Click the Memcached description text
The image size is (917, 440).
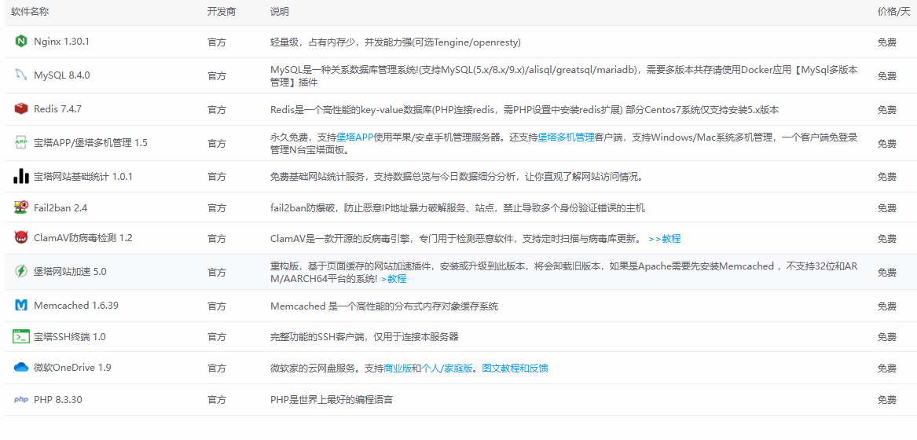[384, 306]
